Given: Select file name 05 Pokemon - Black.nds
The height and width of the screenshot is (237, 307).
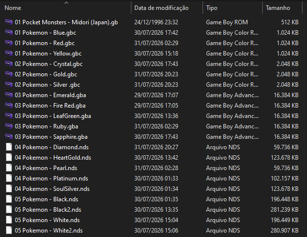Looking at the screenshot, I should point(47,199).
